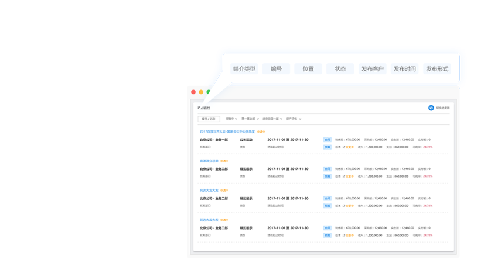Choose the 位置 tag

click(308, 69)
